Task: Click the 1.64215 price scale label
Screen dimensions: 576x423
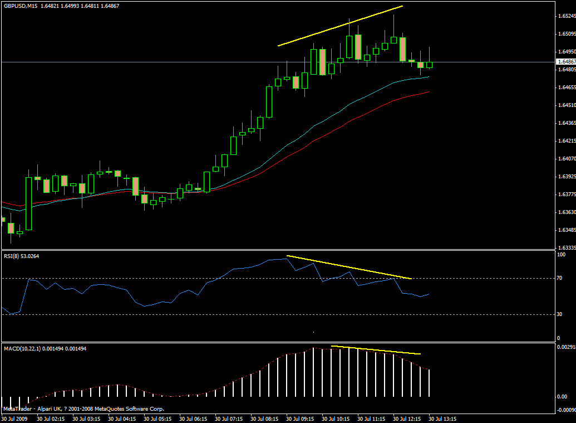Action: pos(567,141)
